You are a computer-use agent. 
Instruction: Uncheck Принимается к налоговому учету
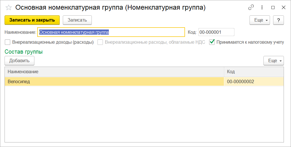pyautogui.click(x=212, y=42)
